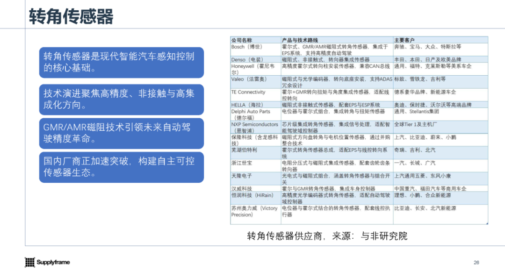Click the cell Valeo（法雷奥）
The image size is (505, 279).
pyautogui.click(x=256, y=82)
